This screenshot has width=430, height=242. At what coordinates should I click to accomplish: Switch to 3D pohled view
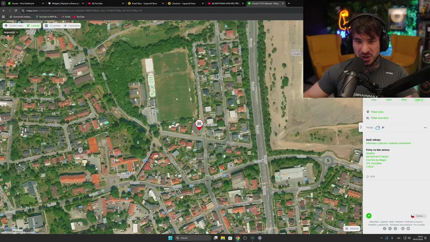52,26
